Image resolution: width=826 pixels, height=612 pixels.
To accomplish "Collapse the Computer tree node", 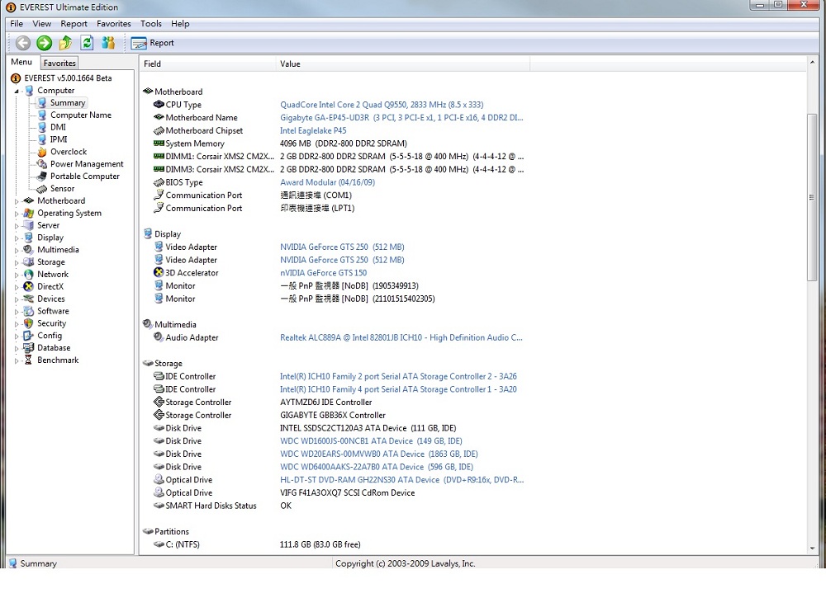I will pyautogui.click(x=17, y=91).
